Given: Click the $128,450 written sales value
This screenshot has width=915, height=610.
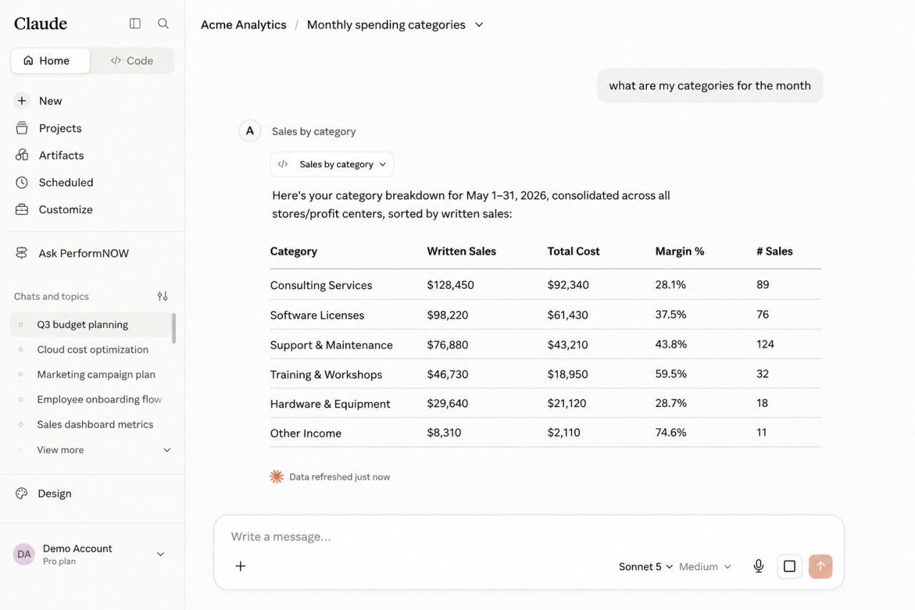Looking at the screenshot, I should tap(450, 285).
